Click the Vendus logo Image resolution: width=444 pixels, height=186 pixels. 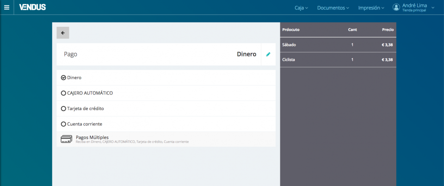point(32,7)
